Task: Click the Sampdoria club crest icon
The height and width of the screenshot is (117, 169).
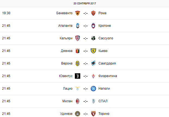Action: pyautogui.click(x=94, y=63)
